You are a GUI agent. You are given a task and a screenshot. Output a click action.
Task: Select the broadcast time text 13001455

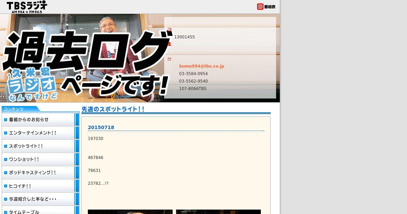point(185,37)
